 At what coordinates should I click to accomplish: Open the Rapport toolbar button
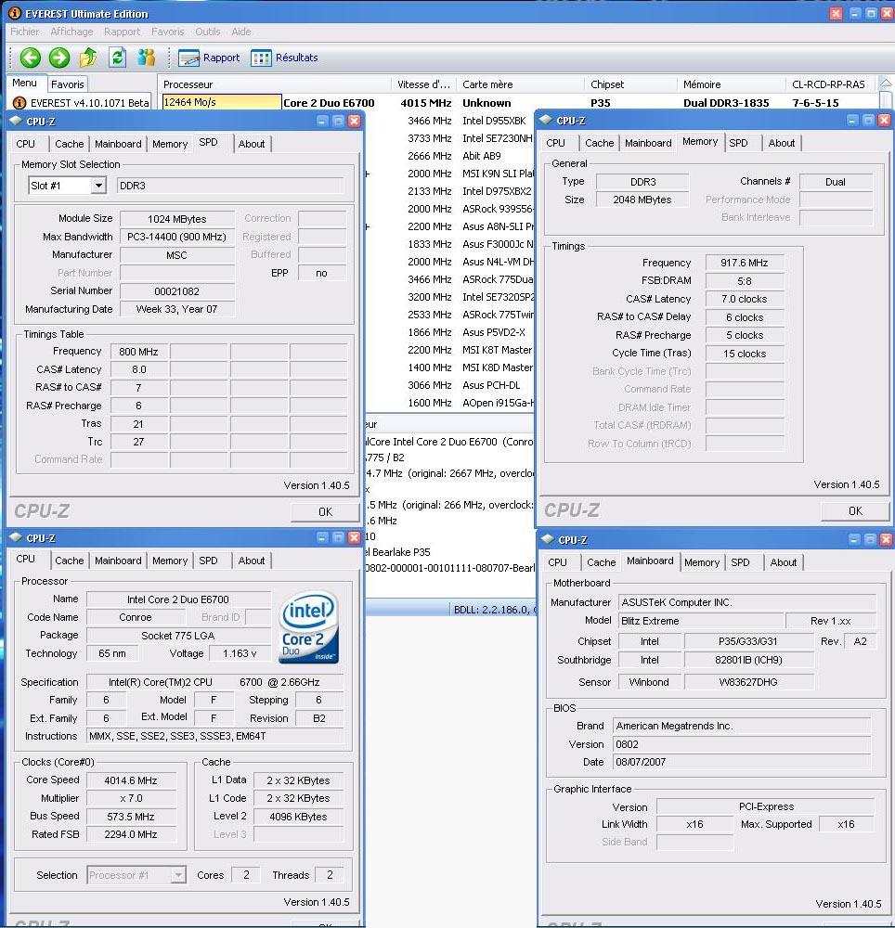click(x=210, y=58)
